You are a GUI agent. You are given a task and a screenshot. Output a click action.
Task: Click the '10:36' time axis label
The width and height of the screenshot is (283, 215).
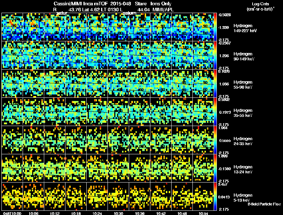pos(140,214)
